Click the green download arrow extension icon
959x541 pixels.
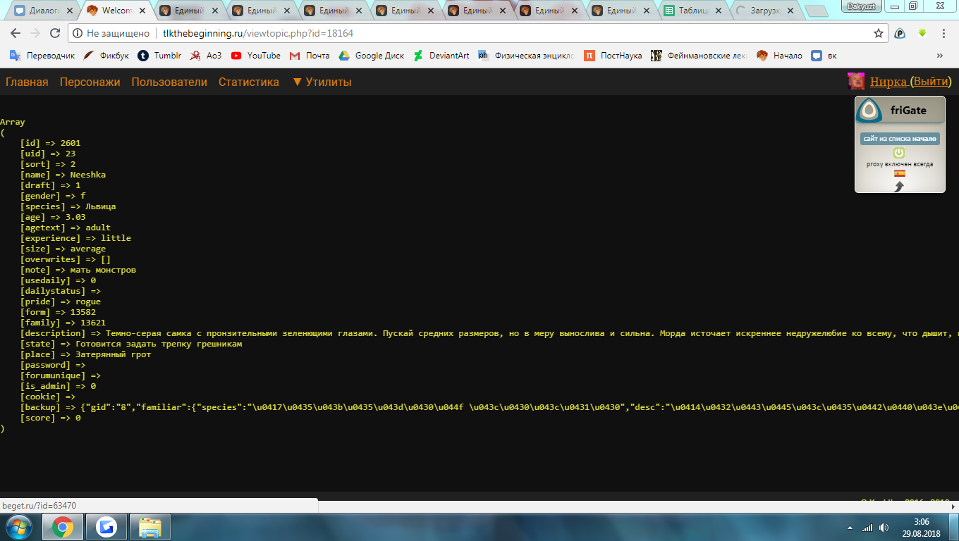922,33
